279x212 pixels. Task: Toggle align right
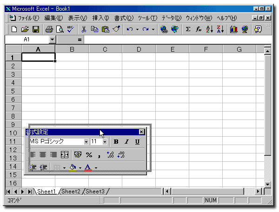click(x=53, y=154)
